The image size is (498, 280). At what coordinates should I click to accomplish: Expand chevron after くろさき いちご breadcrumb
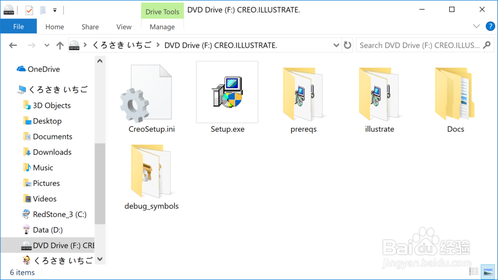coord(158,45)
